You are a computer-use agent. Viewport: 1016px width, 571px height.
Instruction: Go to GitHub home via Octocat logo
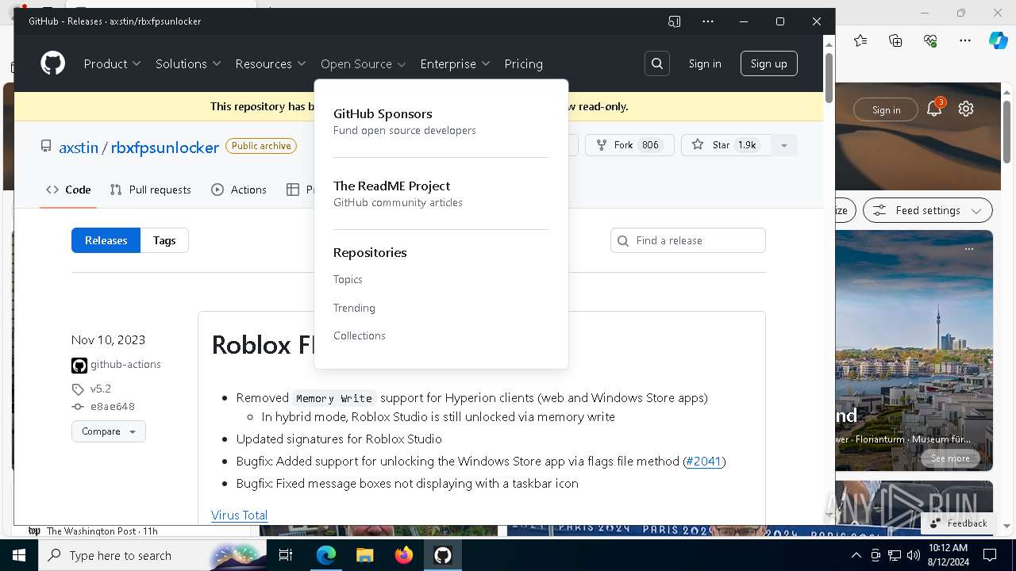53,63
